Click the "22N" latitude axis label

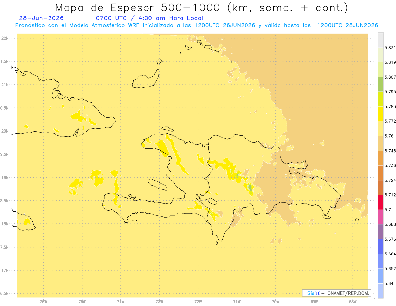[x=5, y=38]
